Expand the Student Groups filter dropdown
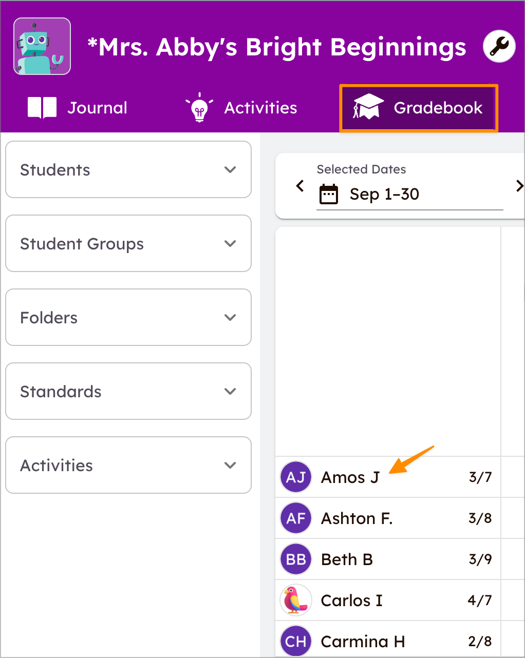The width and height of the screenshot is (525, 658). point(128,243)
